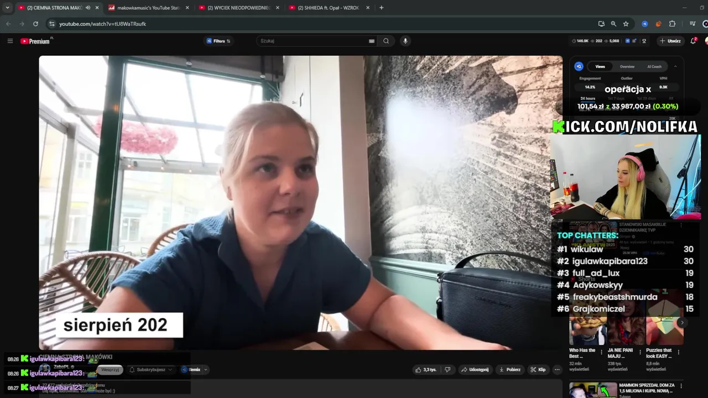Open the browser zoom magnifier icon

[613, 24]
